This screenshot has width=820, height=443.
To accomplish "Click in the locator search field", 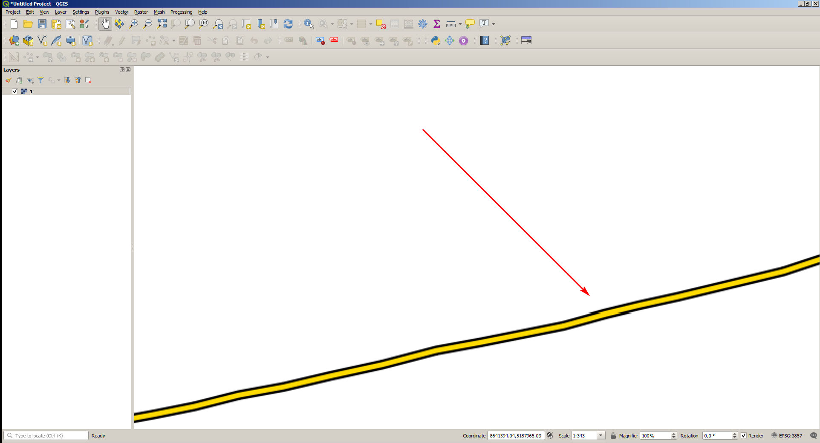I will [46, 435].
